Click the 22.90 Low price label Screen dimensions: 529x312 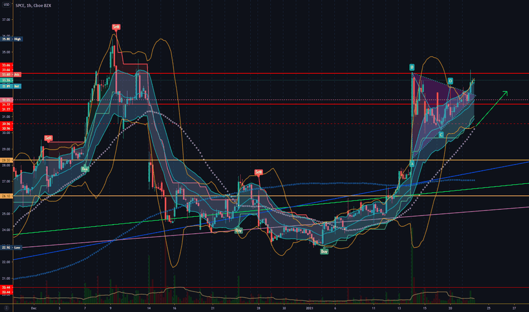(x=12, y=247)
